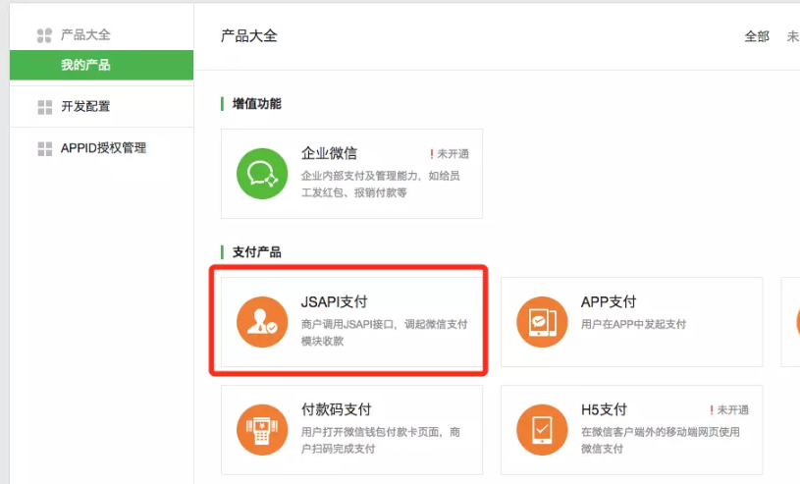The height and width of the screenshot is (484, 800).
Task: Click the green 企业微信 chat icon
Action: [261, 174]
